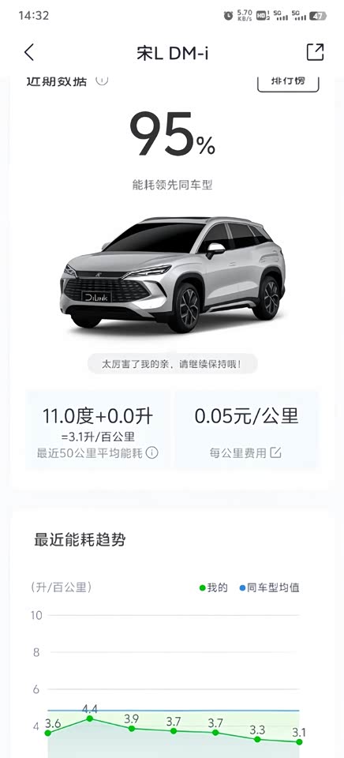Tap edit icon beside 每公里费用

coord(275,453)
